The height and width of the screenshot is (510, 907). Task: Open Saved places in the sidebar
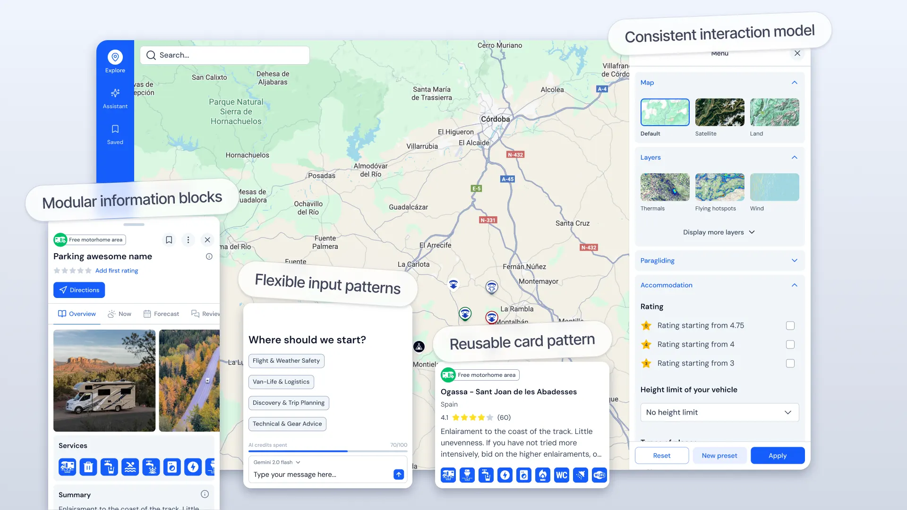tap(115, 135)
